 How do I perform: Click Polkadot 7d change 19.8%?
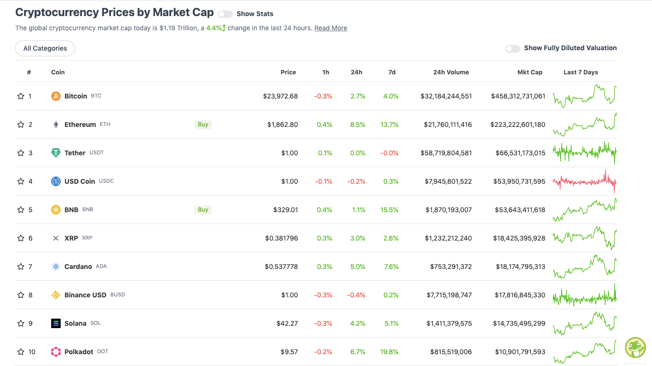pyautogui.click(x=389, y=352)
